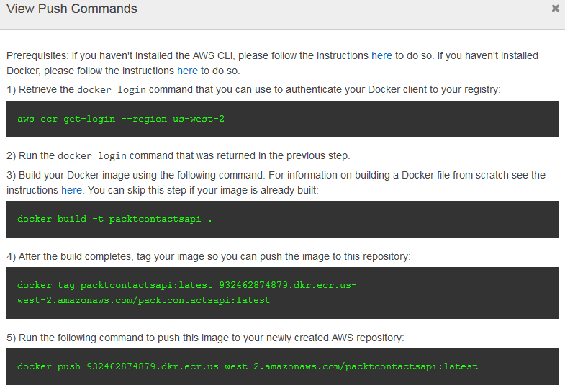The height and width of the screenshot is (388, 565).
Task: Click step 4 tag your image instruction
Action: [208, 256]
